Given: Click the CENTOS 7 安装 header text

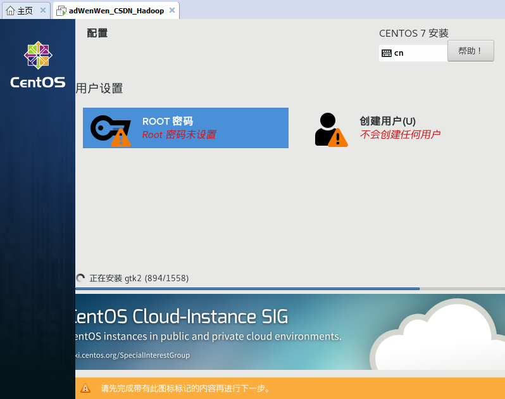Looking at the screenshot, I should (x=413, y=33).
